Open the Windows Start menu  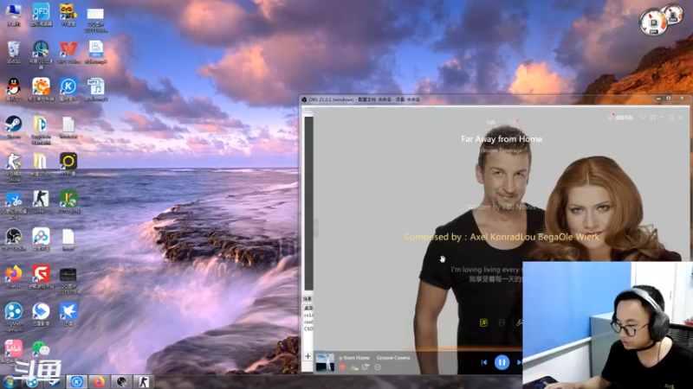(x=9, y=382)
